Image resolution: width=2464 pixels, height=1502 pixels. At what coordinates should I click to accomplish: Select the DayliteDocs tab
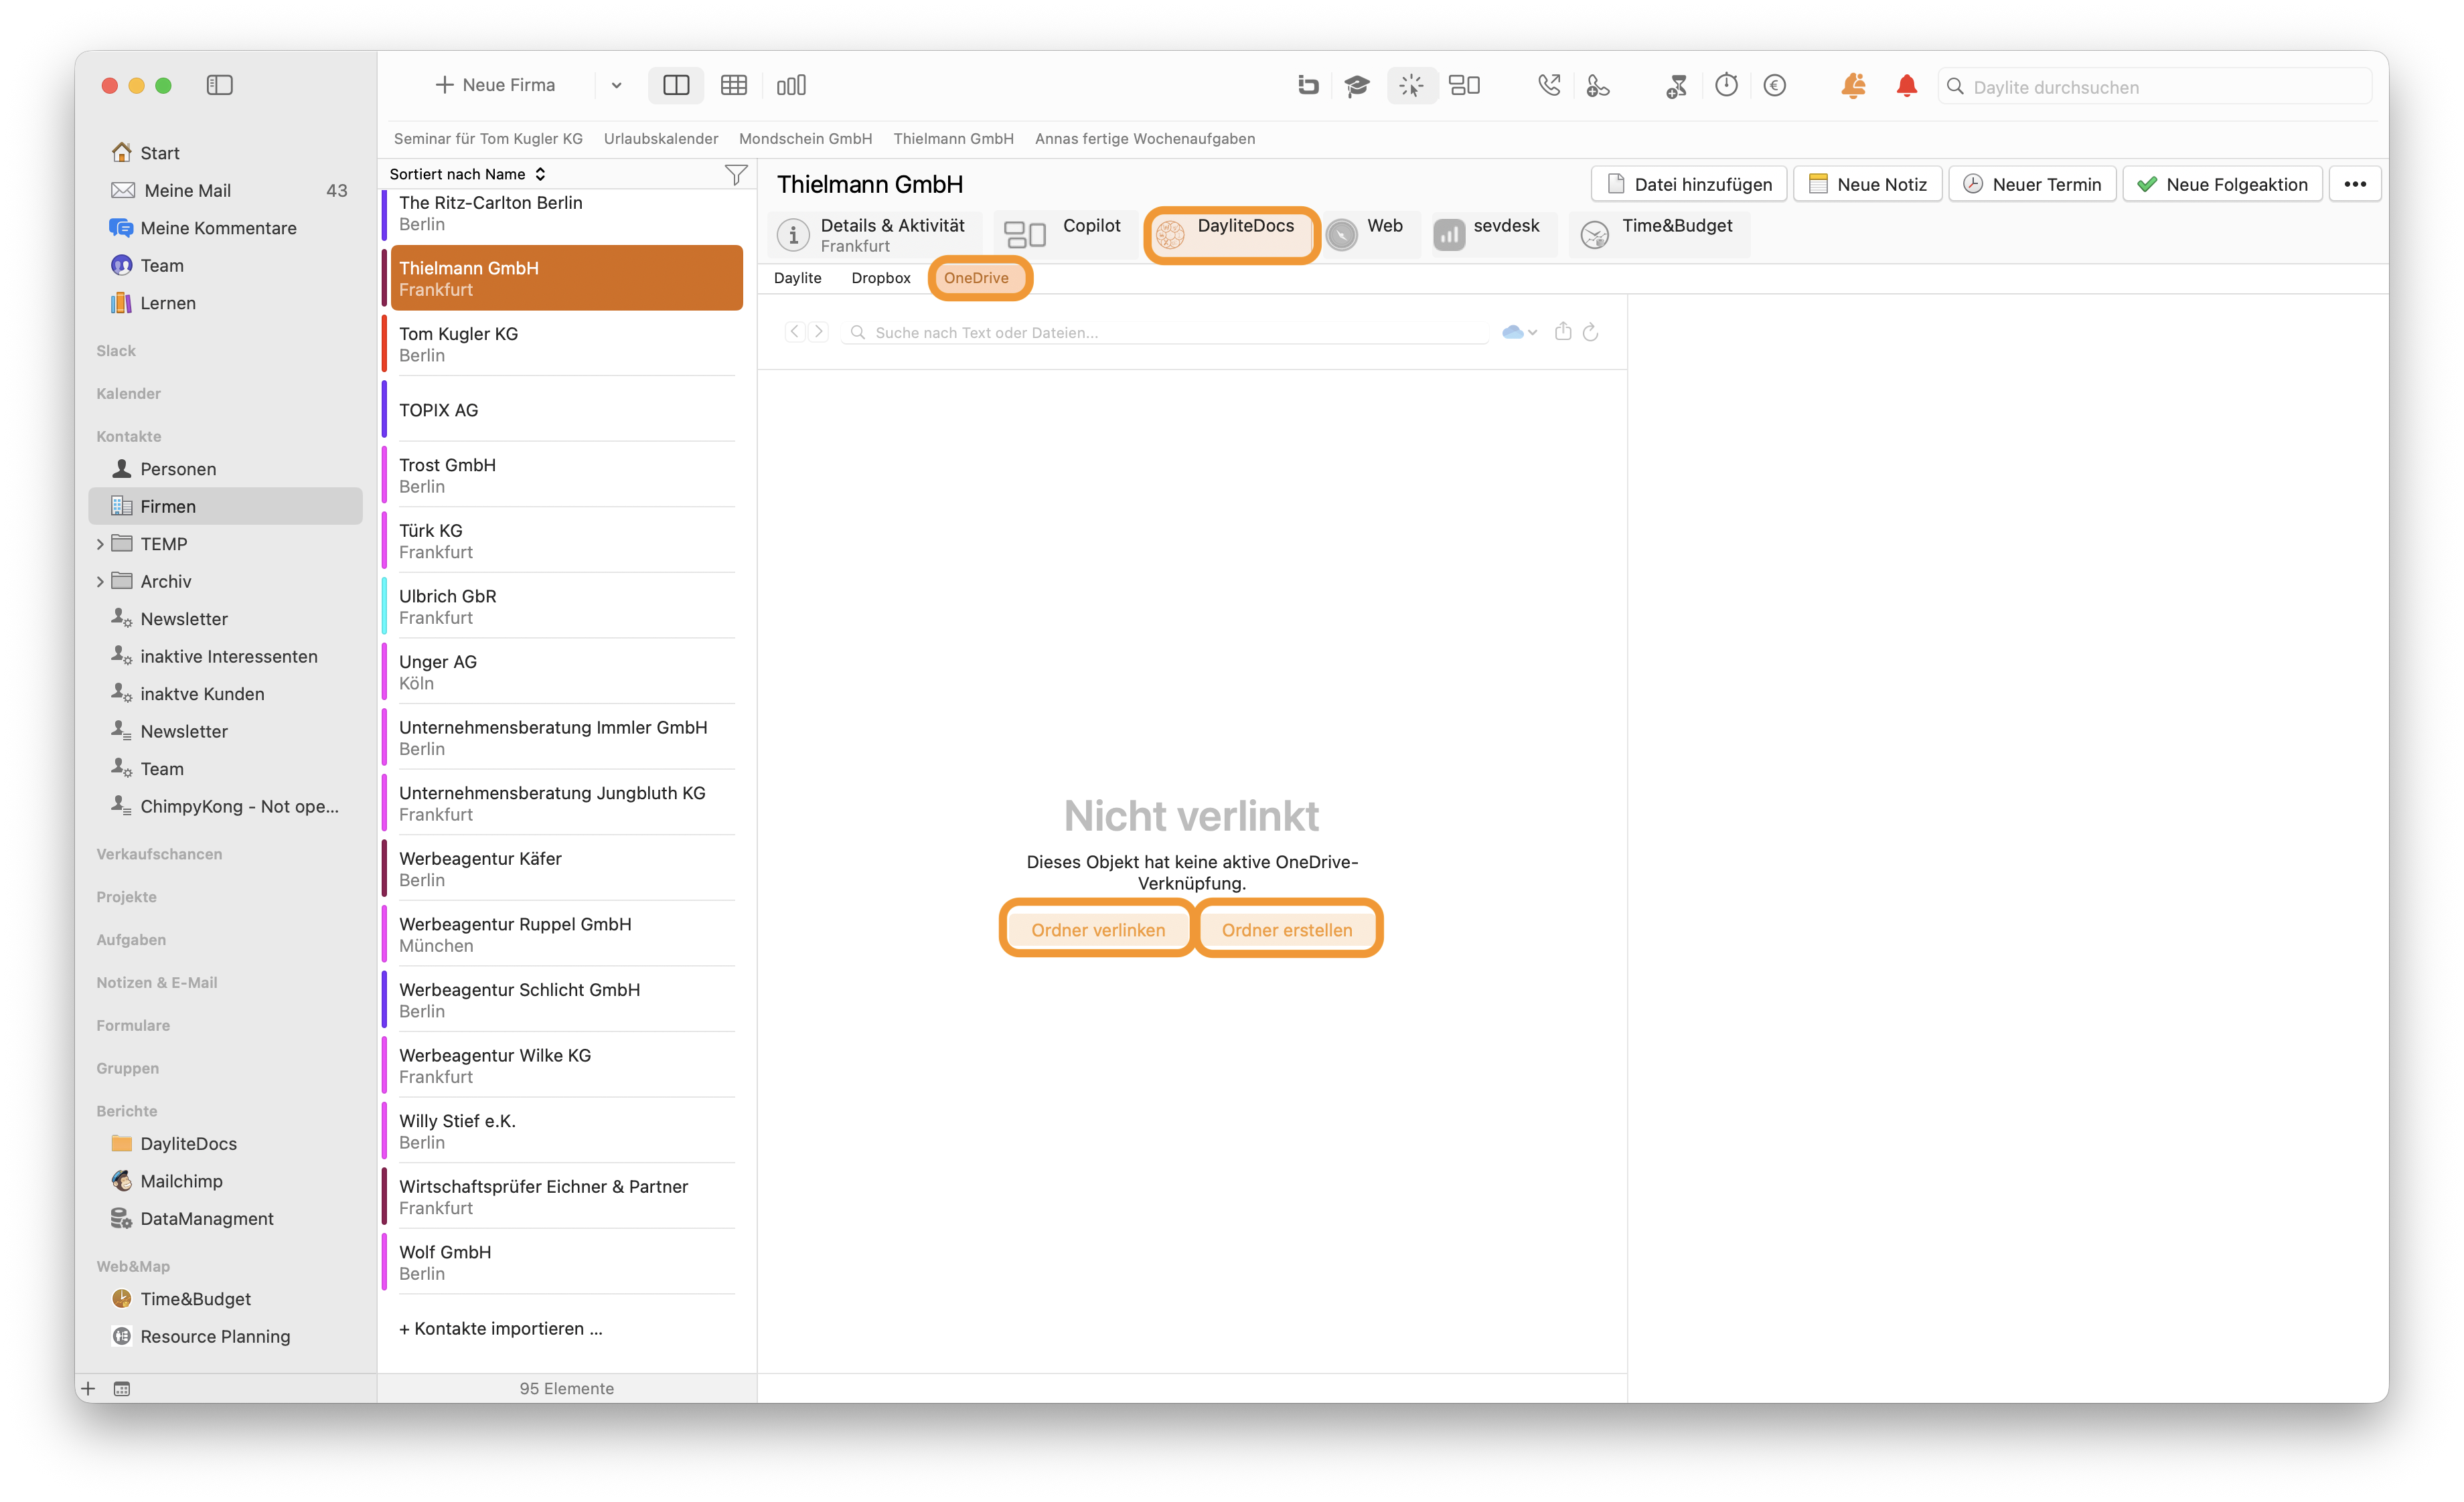(x=1231, y=235)
